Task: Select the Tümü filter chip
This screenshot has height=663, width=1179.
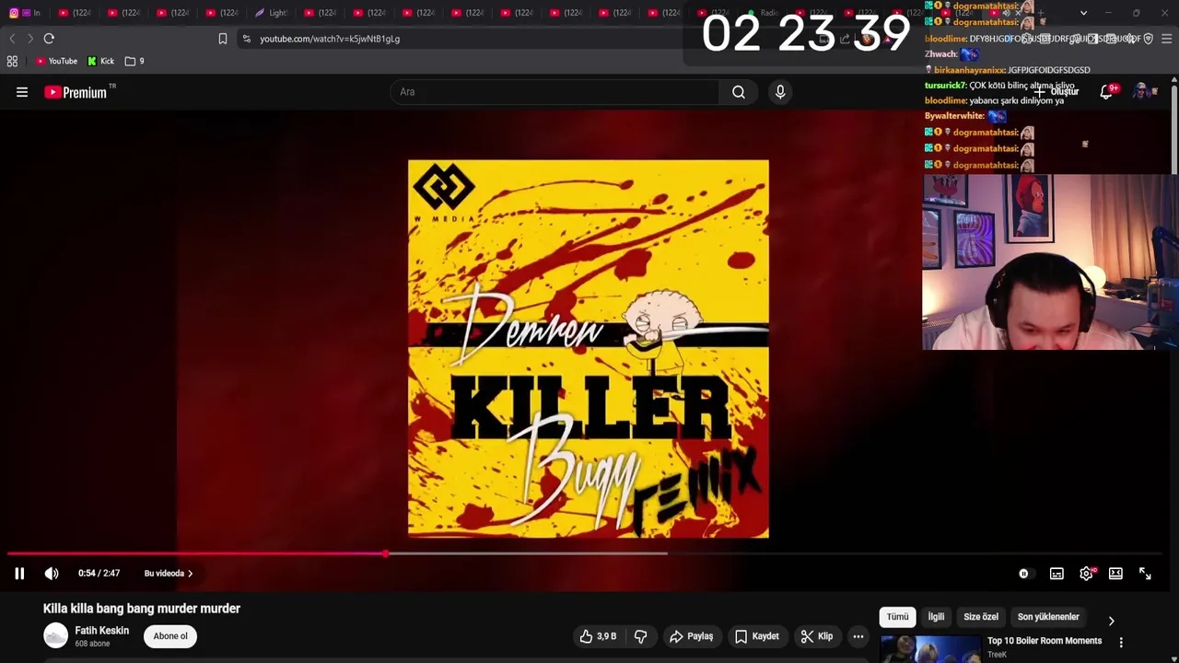Action: pos(897,617)
